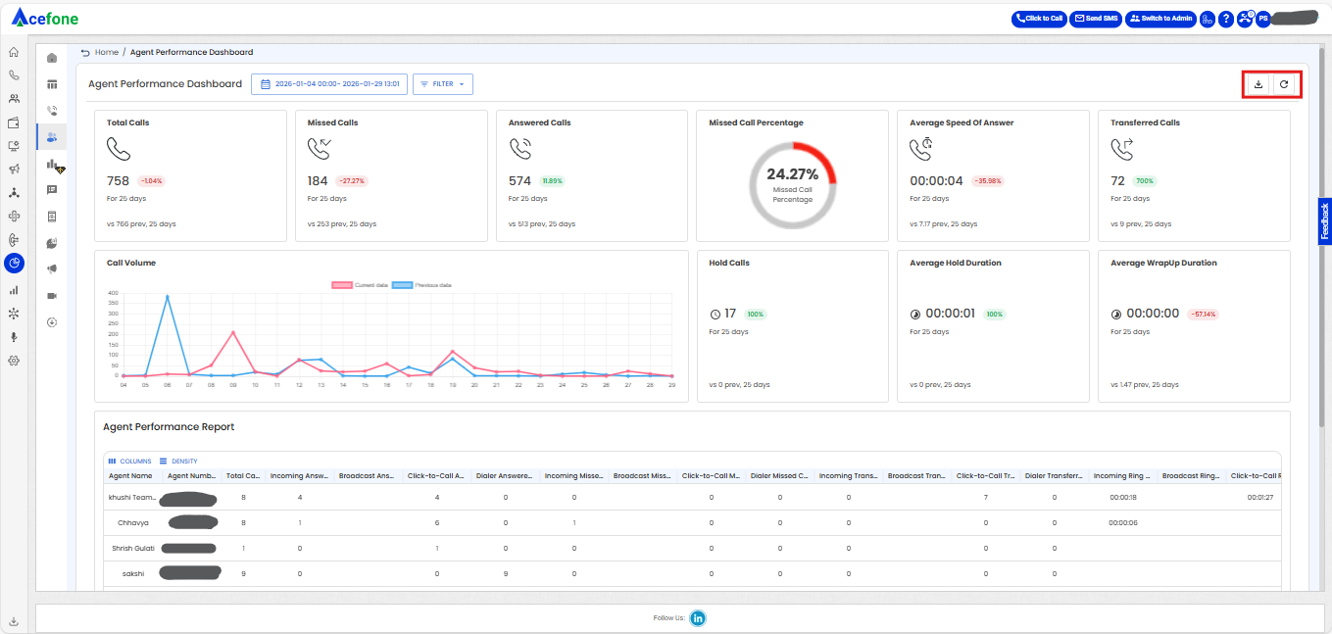
Task: Click the LinkedIn follow icon
Action: pos(698,617)
